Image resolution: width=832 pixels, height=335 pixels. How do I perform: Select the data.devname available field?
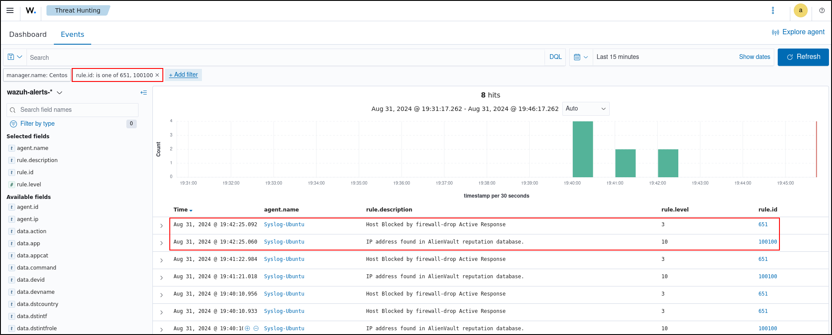[36, 292]
